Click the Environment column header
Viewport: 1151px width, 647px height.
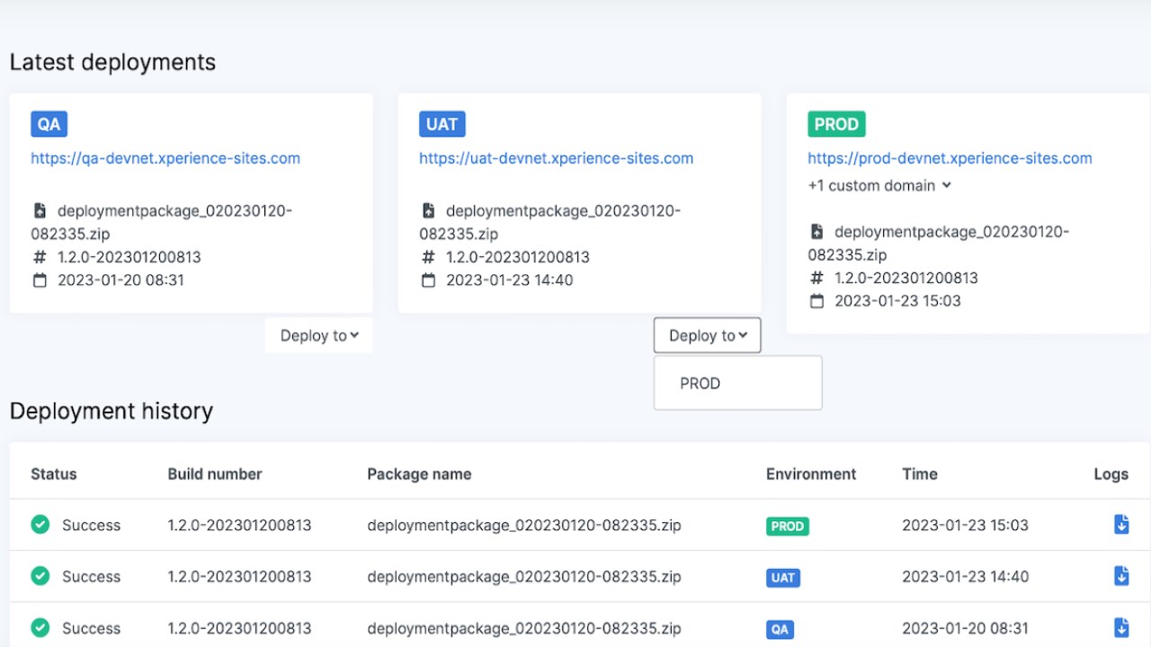tap(811, 474)
